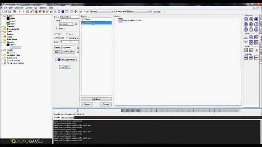Select the Test Variable octagon VAR icon

pyautogui.click(x=251, y=58)
